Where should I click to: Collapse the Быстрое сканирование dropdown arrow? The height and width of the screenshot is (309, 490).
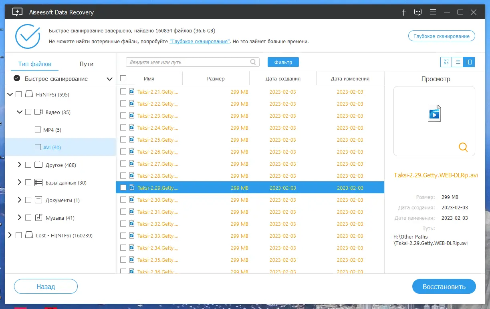tap(109, 79)
